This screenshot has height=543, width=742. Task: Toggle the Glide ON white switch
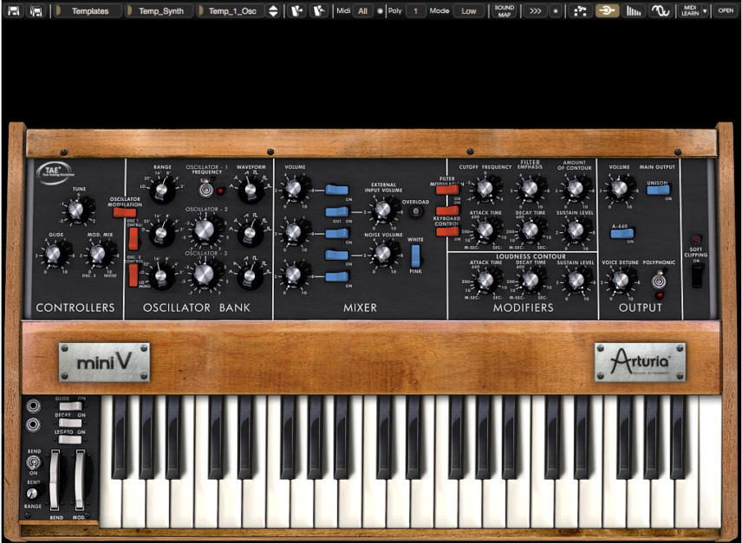[70, 406]
